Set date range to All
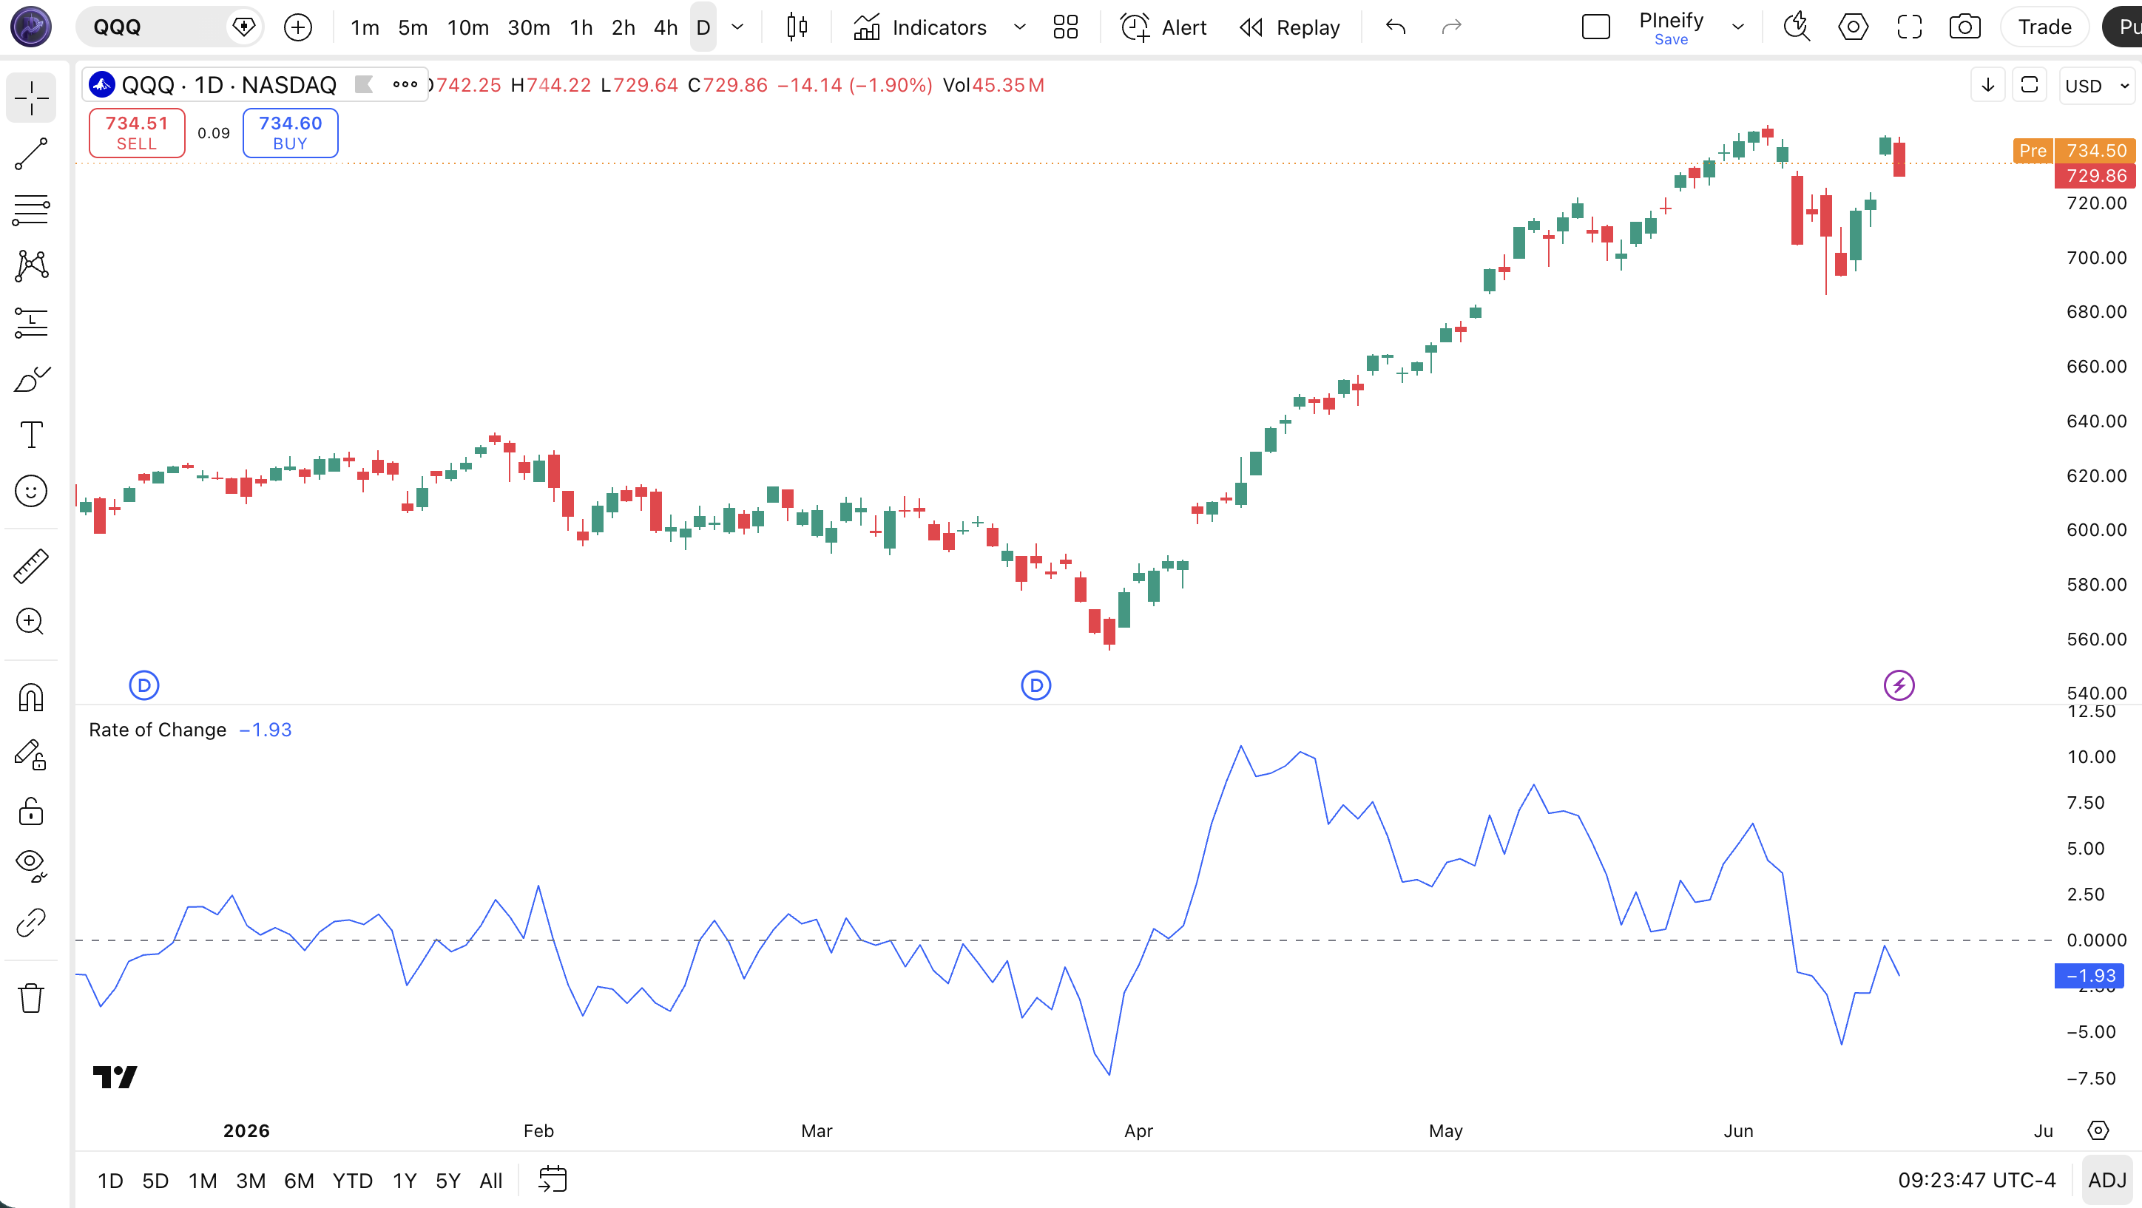The image size is (2142, 1208). click(x=490, y=1180)
